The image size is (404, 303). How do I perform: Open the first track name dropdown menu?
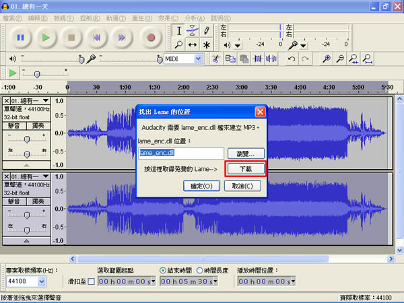tap(46, 100)
